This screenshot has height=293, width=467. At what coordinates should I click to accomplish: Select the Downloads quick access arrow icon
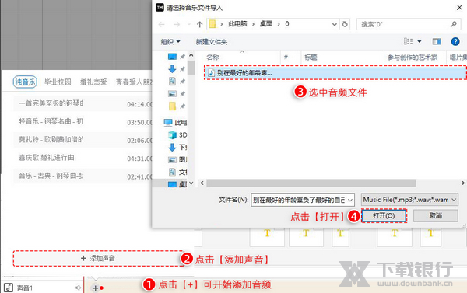click(172, 68)
